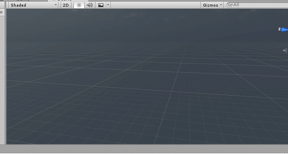Click the bottom status bar
This screenshot has width=288, height=154.
coord(144,149)
